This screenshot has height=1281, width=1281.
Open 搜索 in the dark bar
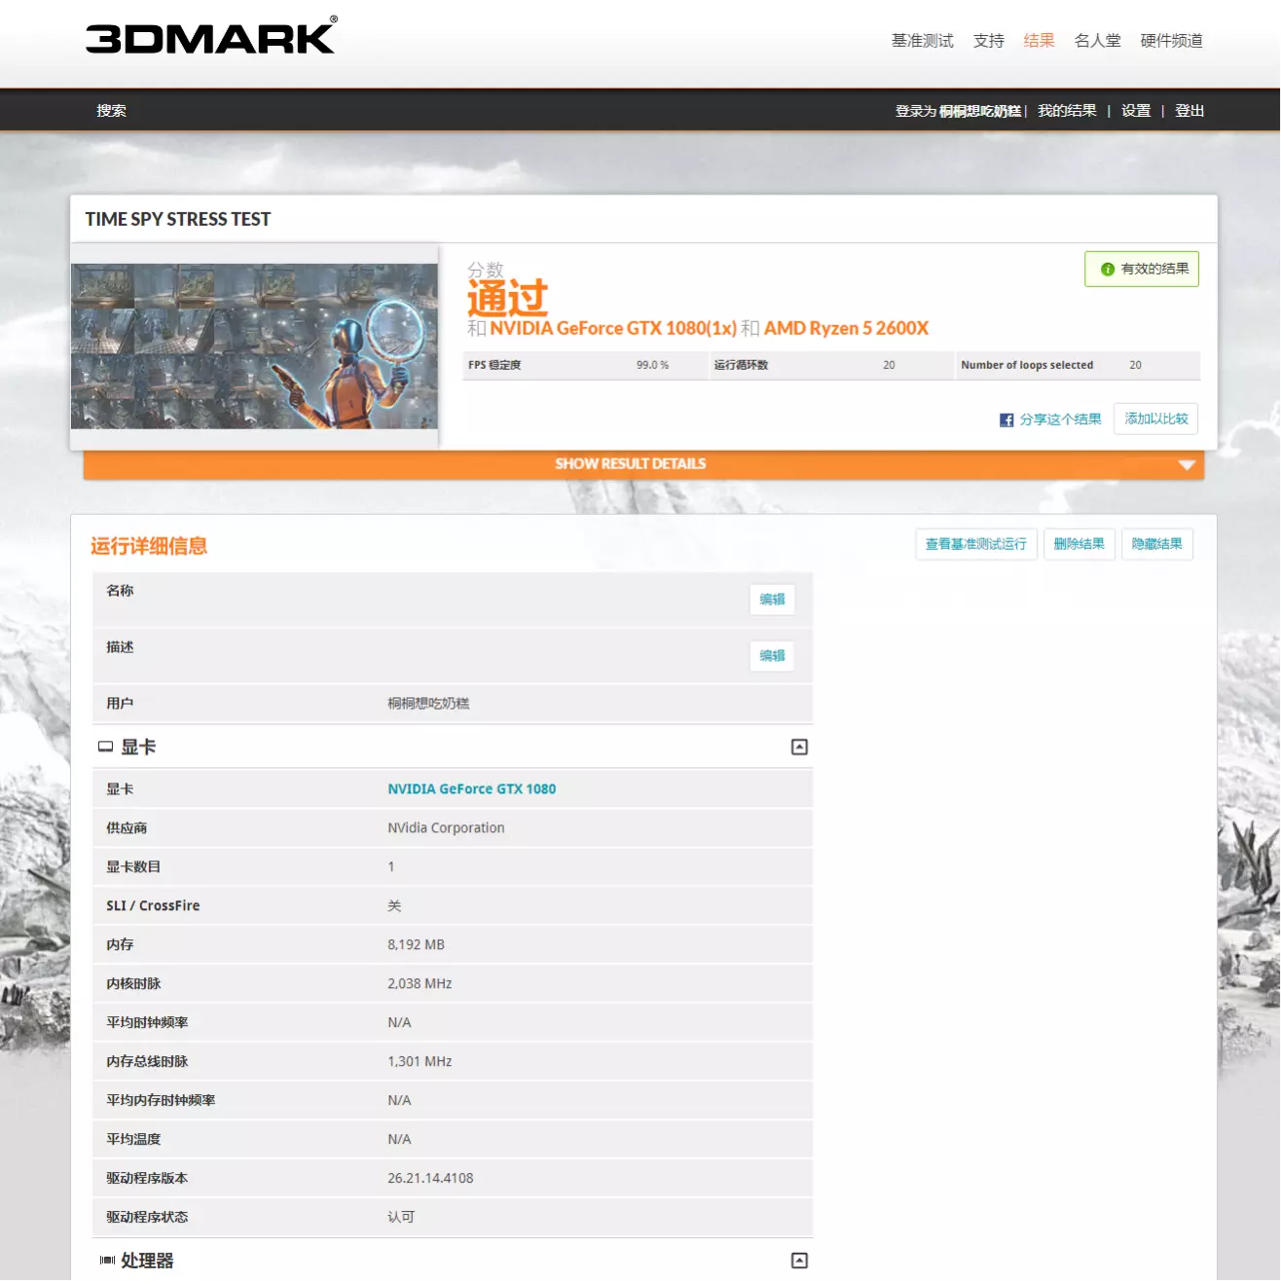point(111,111)
